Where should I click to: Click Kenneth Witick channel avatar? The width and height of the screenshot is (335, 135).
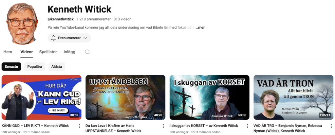[22, 24]
